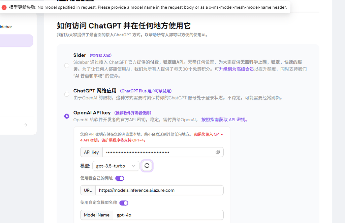
Task: Click the Model Name field label
Action: point(97,215)
